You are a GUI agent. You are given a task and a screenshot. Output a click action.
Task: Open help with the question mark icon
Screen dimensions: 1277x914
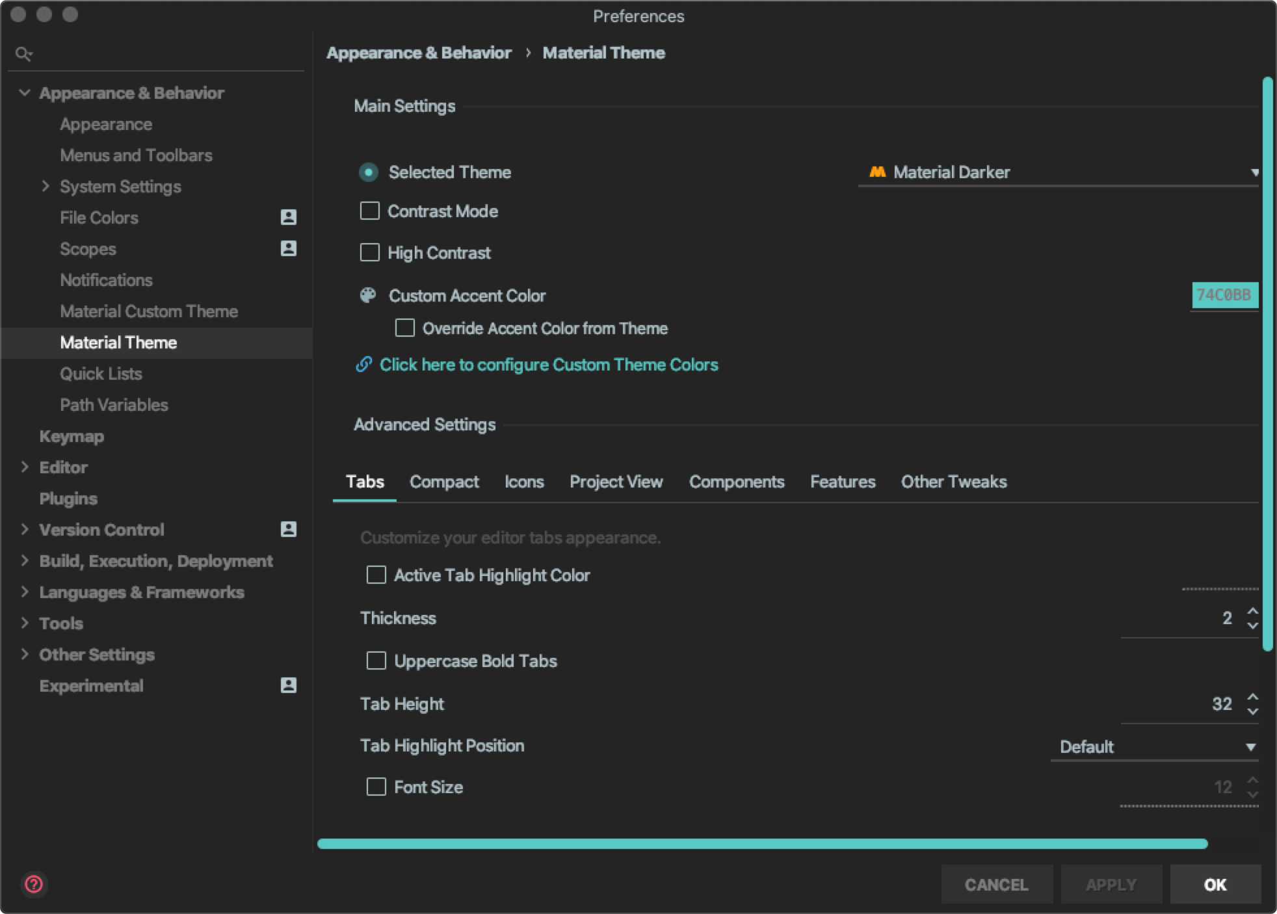pyautogui.click(x=34, y=884)
